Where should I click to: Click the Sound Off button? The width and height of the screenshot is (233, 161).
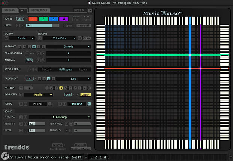83,26
